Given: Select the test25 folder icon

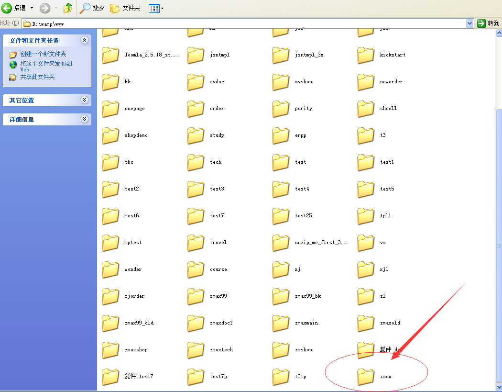Looking at the screenshot, I should pyautogui.click(x=281, y=216).
